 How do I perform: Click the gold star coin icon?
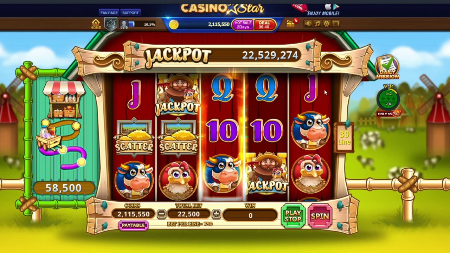pos(174,24)
